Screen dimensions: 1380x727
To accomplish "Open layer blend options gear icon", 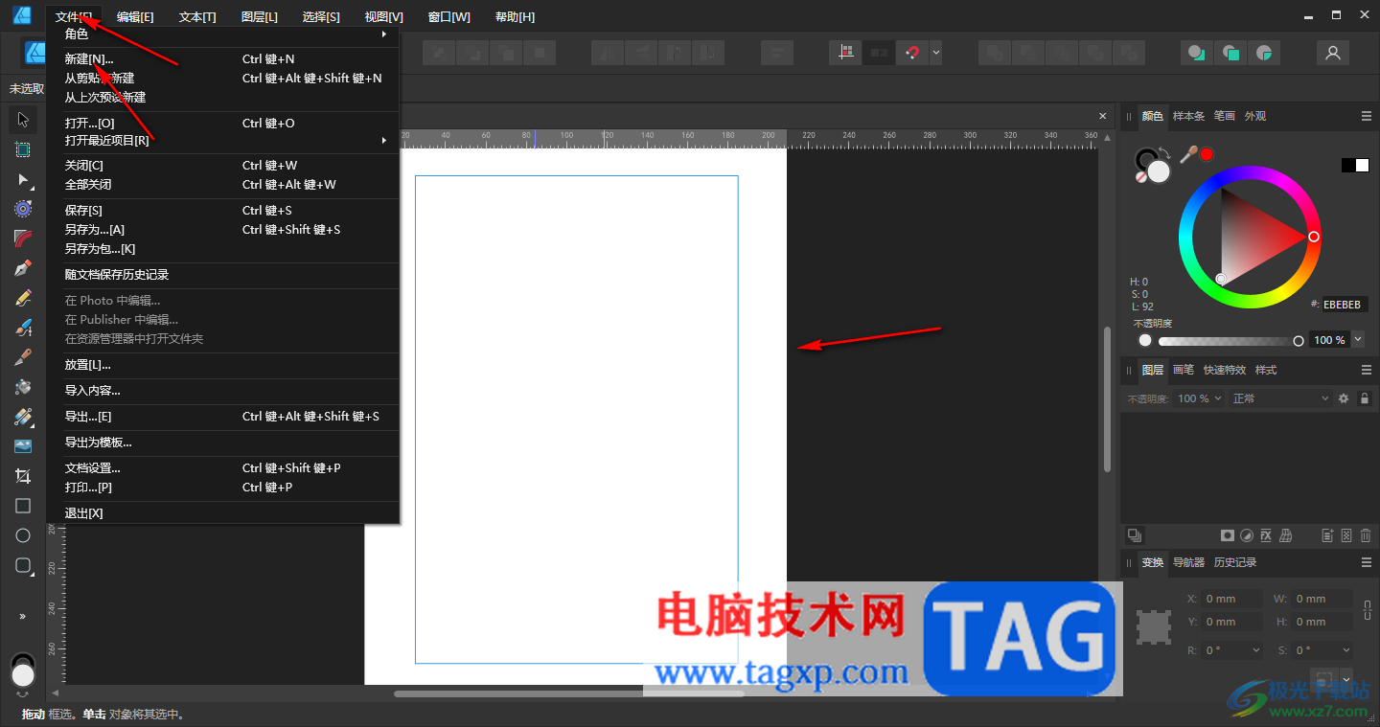I will pyautogui.click(x=1344, y=398).
